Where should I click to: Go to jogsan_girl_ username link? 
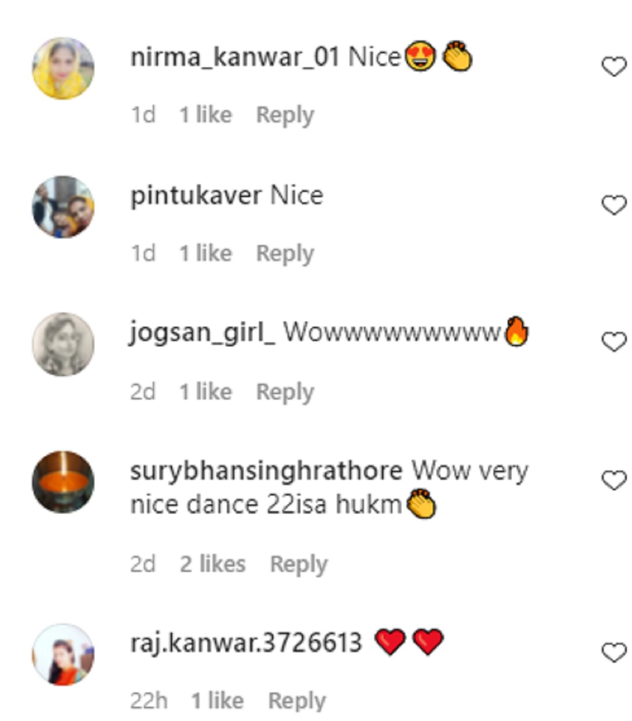point(202,333)
